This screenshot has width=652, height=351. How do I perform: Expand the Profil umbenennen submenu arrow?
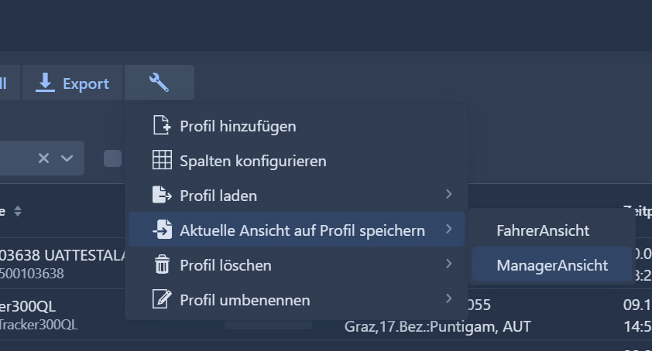point(449,299)
